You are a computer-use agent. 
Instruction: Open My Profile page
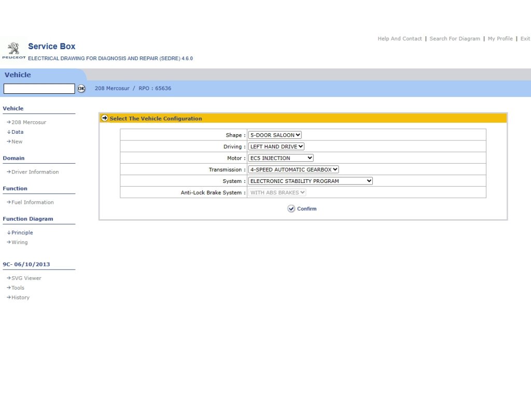point(500,39)
